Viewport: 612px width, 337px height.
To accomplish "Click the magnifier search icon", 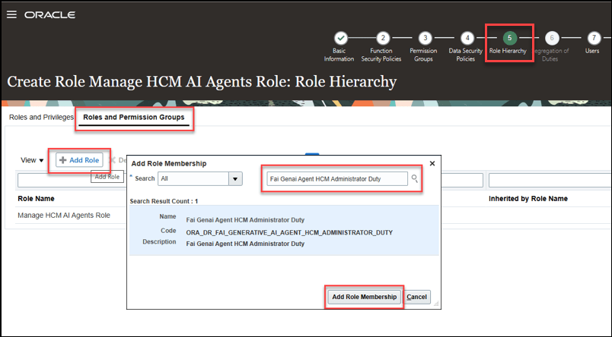I will tap(415, 178).
